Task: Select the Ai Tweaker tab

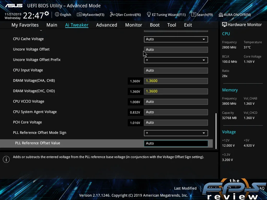Action: pyautogui.click(x=77, y=25)
